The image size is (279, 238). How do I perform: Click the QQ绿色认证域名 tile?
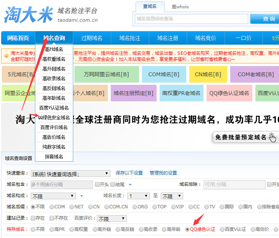tap(229, 93)
